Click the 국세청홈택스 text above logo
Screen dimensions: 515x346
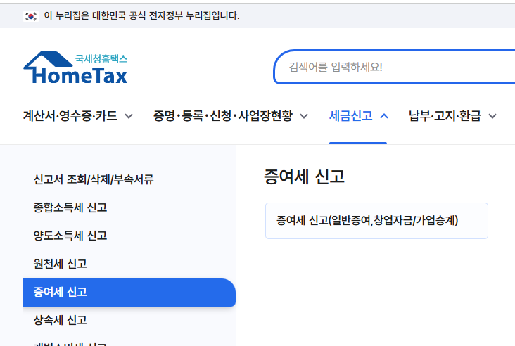pos(101,59)
